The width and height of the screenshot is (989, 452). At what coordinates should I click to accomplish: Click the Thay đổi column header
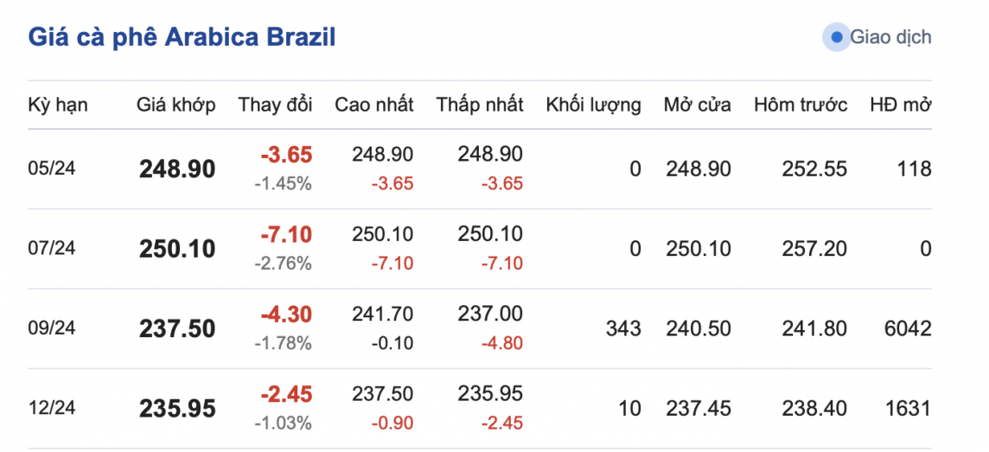coord(275,105)
